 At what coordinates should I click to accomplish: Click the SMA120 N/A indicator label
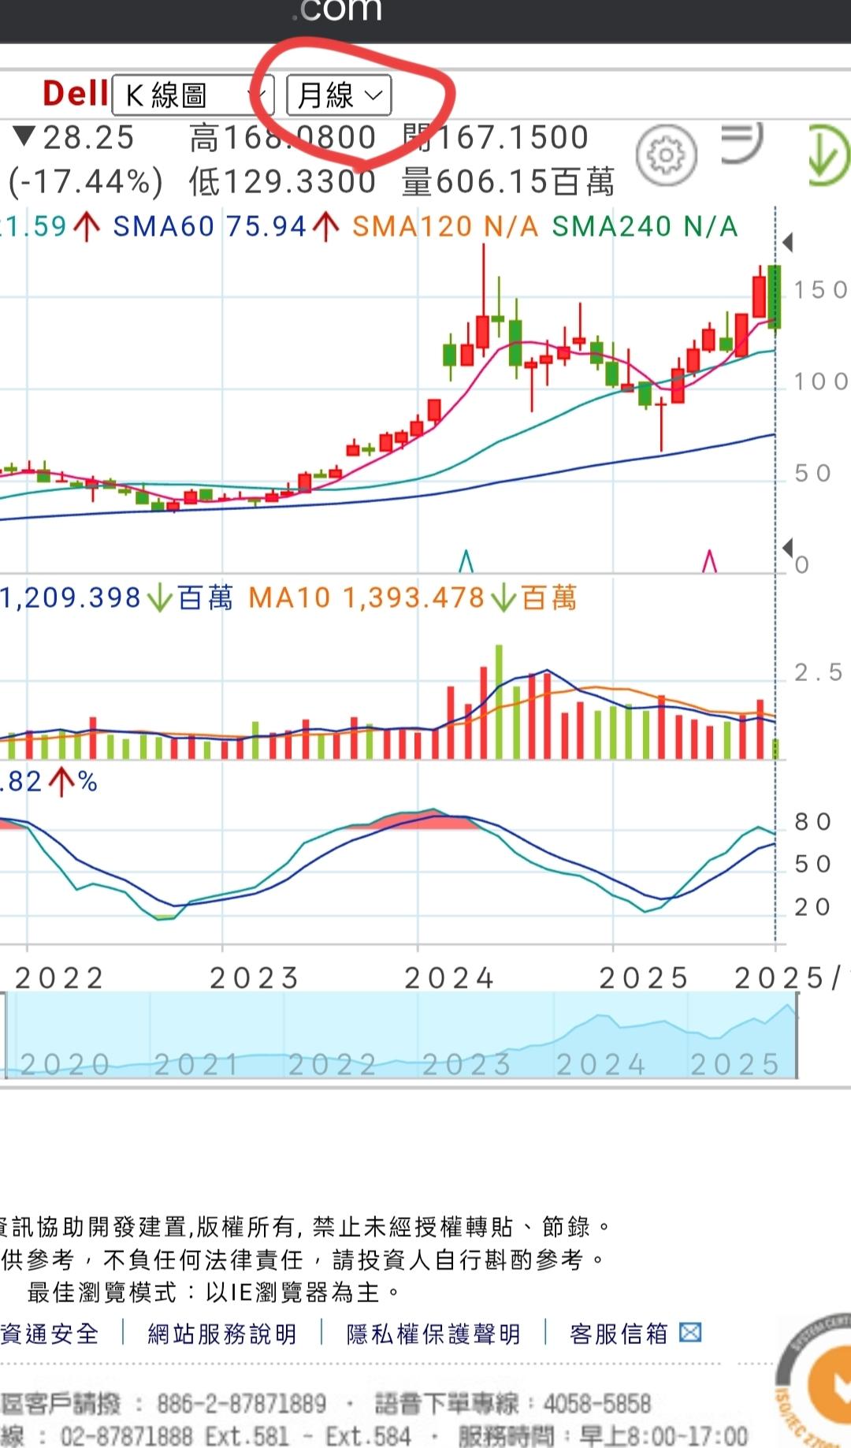point(445,227)
